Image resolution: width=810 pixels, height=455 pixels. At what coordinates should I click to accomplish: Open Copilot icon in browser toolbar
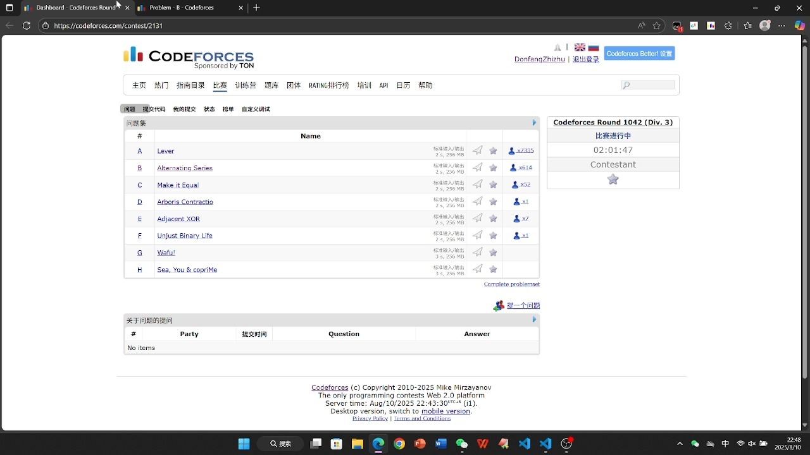(x=800, y=26)
